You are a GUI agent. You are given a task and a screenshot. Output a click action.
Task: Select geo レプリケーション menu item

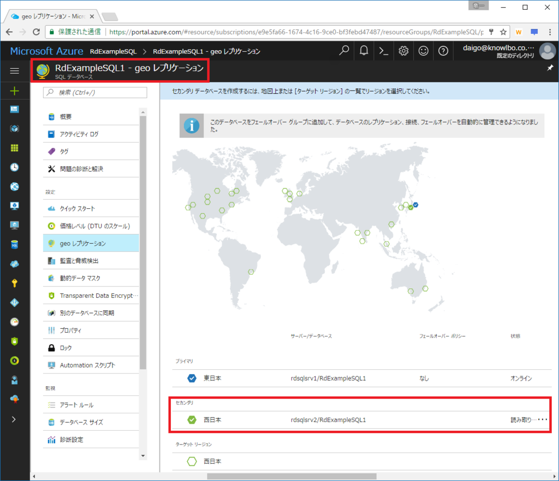91,244
